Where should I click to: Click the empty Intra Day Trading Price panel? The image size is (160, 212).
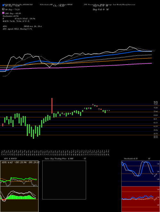tap(64, 180)
